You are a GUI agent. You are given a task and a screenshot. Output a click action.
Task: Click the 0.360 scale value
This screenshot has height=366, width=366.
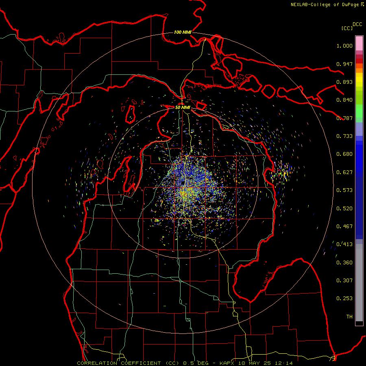point(344,263)
